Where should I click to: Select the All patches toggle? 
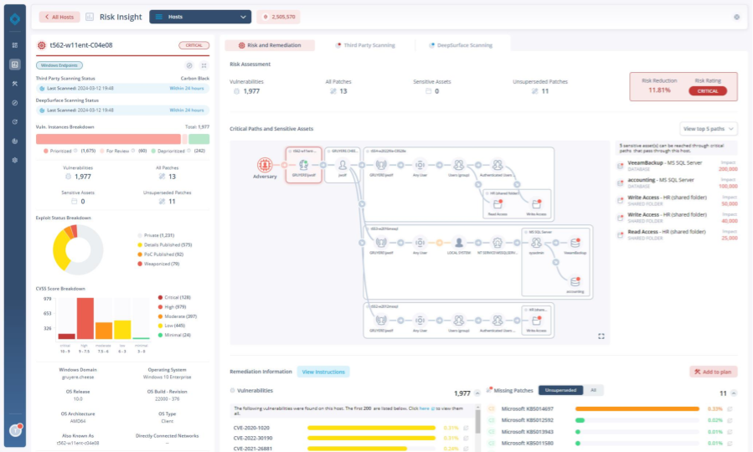[x=594, y=390]
